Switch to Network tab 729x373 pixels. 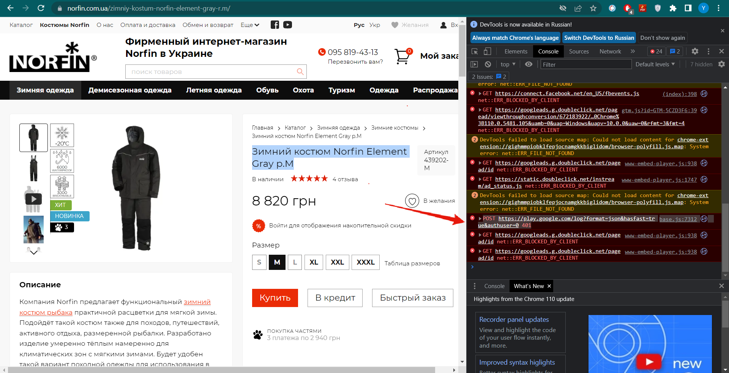point(610,51)
